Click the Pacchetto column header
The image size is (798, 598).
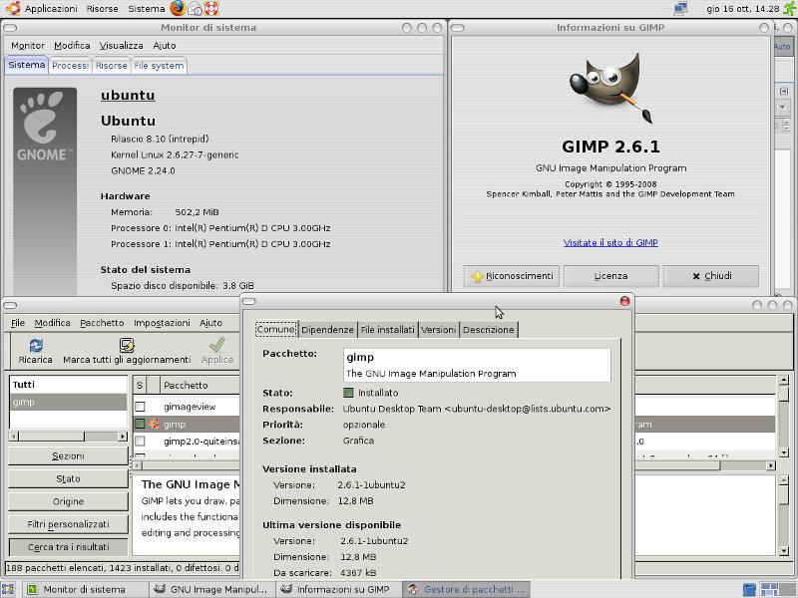point(199,386)
